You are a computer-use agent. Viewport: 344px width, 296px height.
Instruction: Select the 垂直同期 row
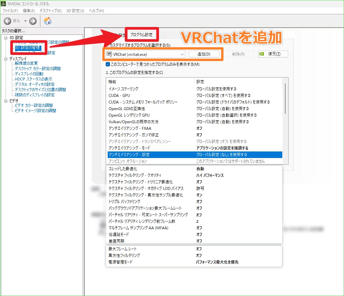tap(195, 241)
